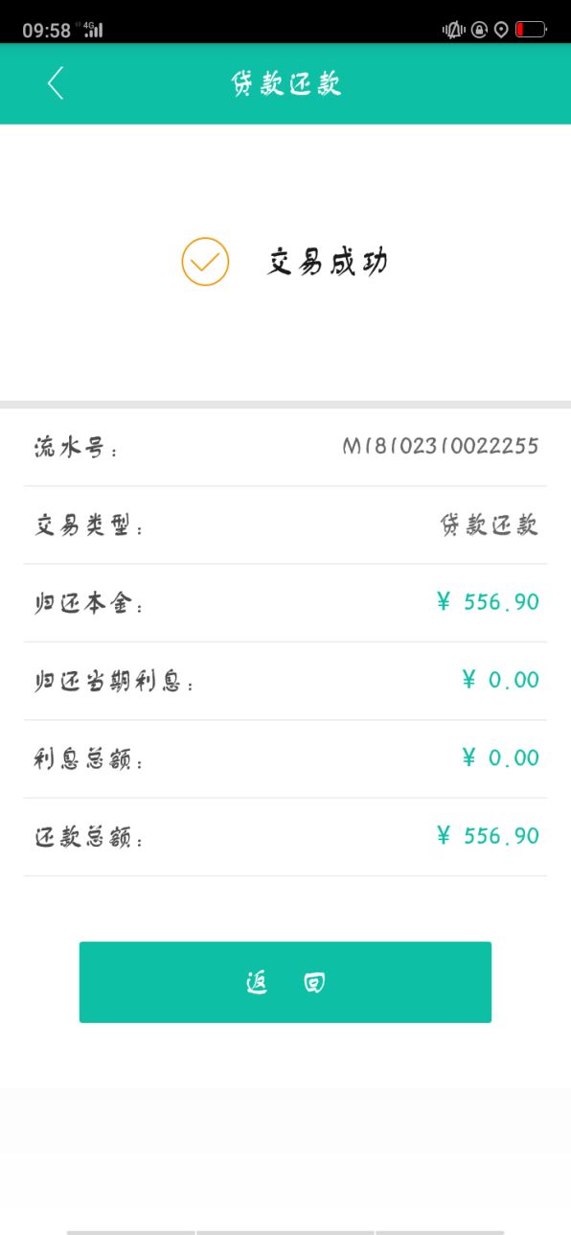Viewport: 571px width, 1235px height.
Task: Tap the 归还当期利息 amount ¥ 0.00
Action: click(x=500, y=680)
